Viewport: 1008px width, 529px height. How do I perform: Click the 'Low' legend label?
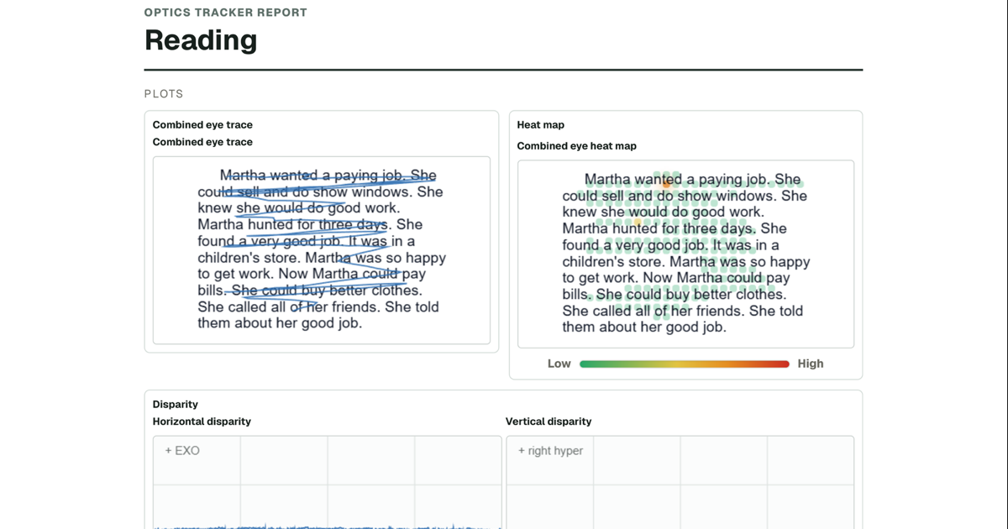coord(559,364)
